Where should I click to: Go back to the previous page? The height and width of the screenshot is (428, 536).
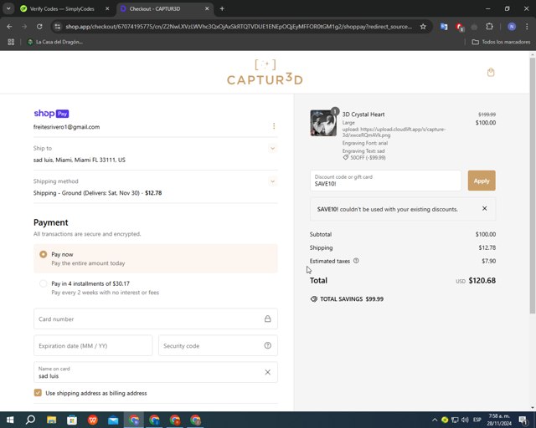(9, 27)
